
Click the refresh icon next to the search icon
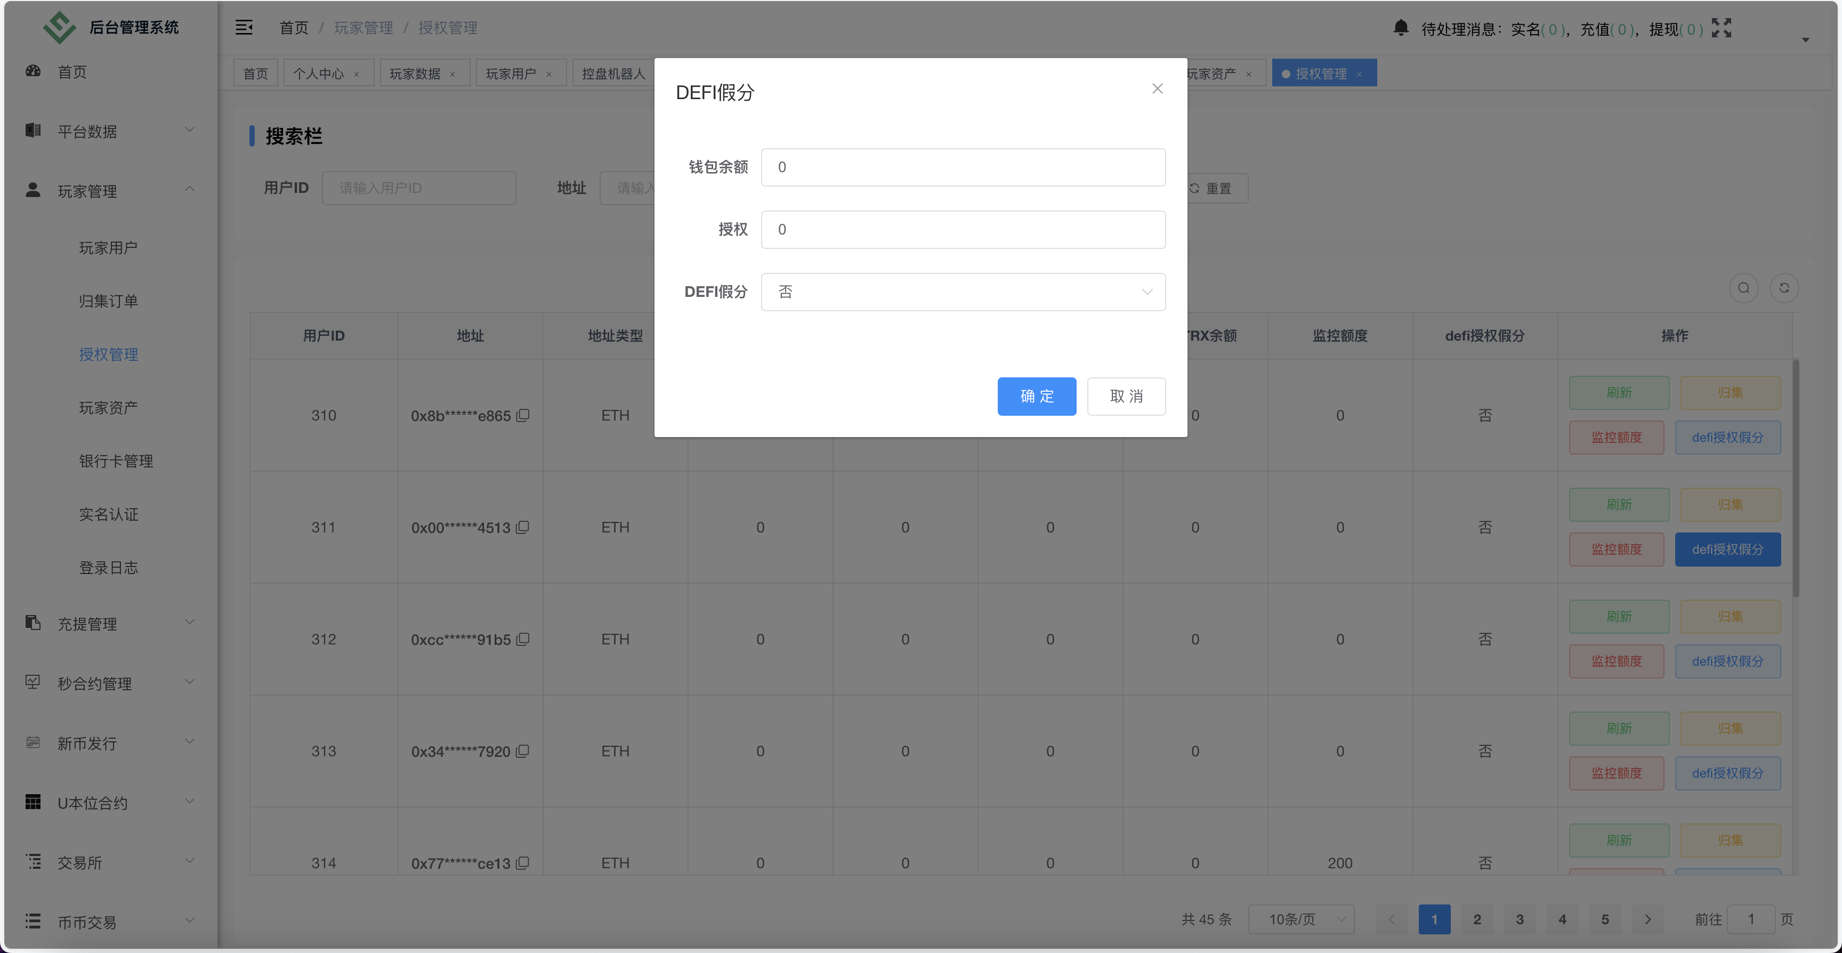click(x=1785, y=288)
